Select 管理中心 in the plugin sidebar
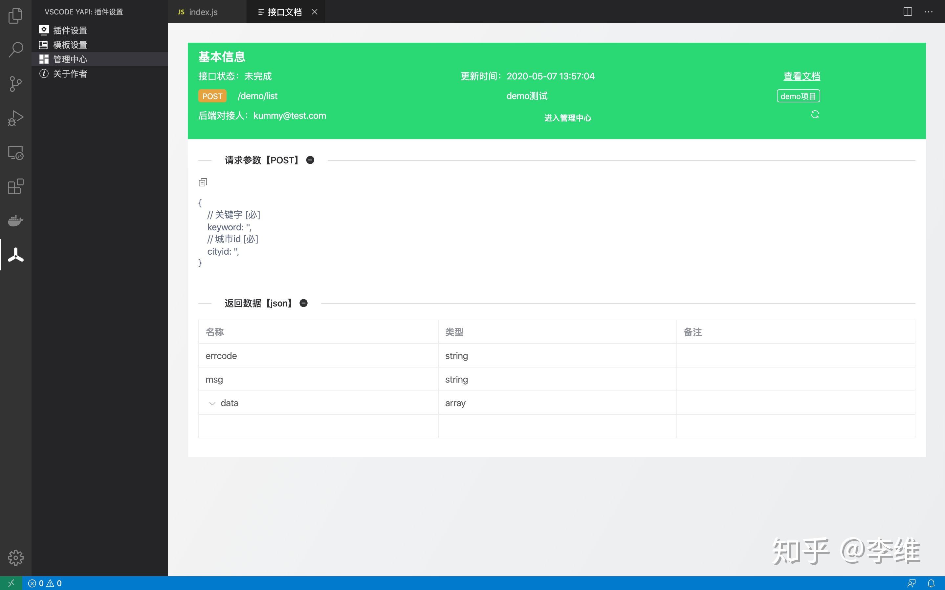The width and height of the screenshot is (945, 590). click(x=70, y=59)
